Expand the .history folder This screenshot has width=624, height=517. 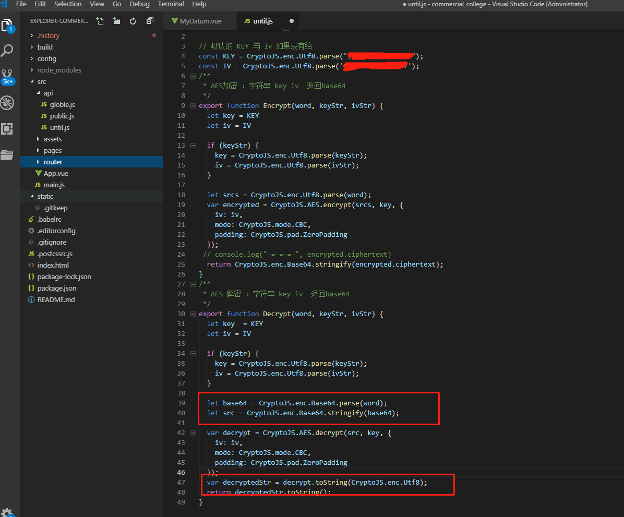point(91,36)
